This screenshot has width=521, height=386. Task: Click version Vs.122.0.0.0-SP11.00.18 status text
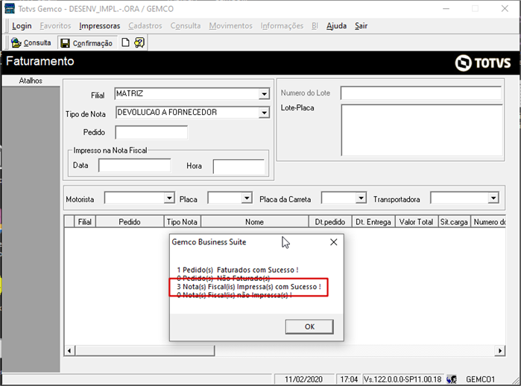click(402, 379)
